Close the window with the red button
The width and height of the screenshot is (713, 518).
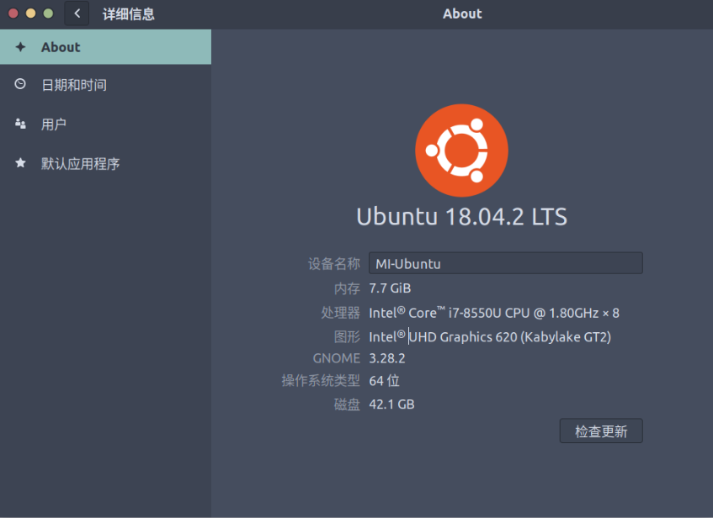click(13, 13)
